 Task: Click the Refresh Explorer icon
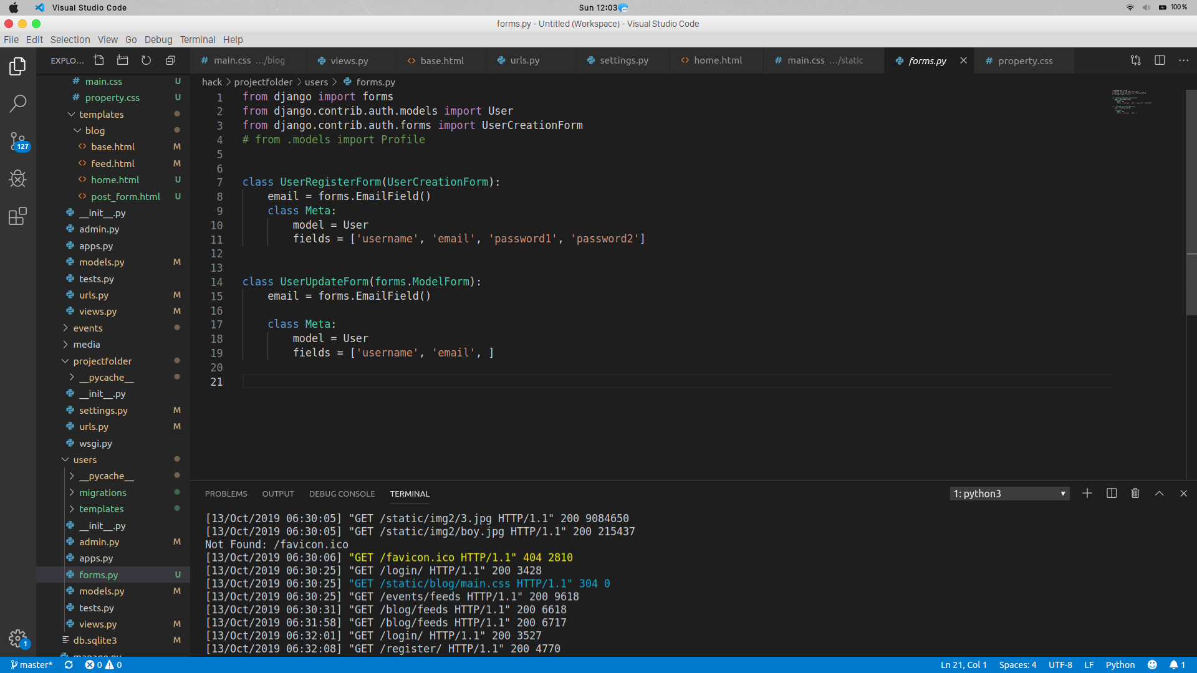tap(146, 60)
